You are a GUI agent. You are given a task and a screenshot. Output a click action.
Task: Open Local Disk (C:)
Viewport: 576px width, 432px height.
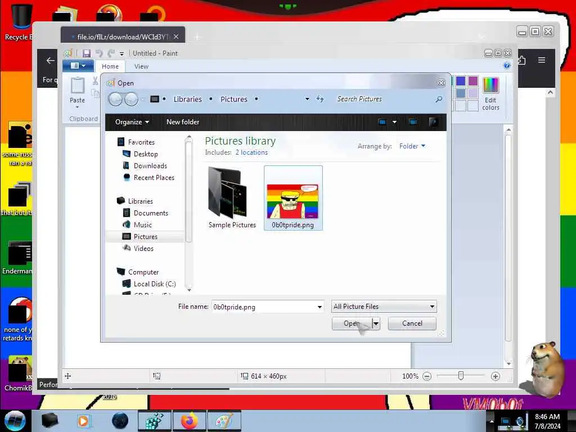coord(155,284)
